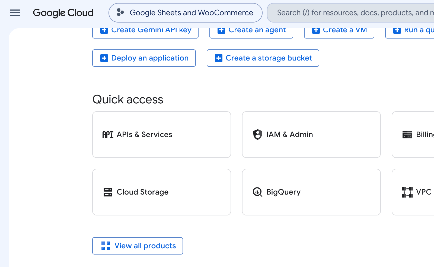Click the Billing credit card icon

click(407, 135)
